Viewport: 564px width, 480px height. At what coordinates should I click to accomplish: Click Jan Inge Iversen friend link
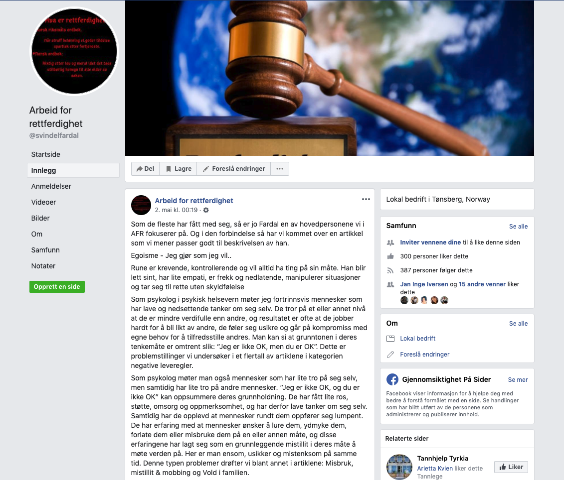point(424,284)
